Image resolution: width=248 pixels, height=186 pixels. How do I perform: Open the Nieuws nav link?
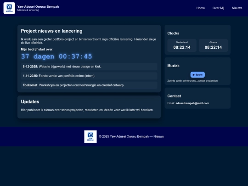237,8
